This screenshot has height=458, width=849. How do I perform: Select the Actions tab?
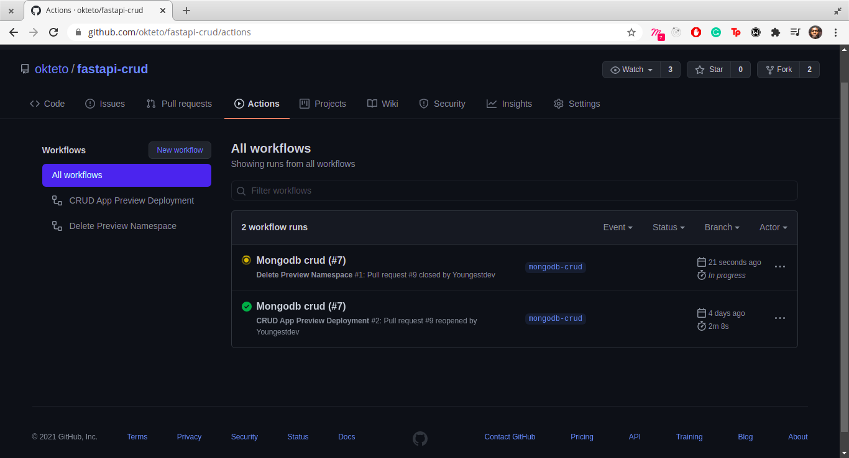click(257, 104)
